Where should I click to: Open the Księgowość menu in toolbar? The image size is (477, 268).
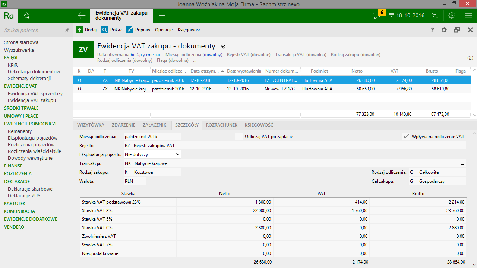click(x=189, y=30)
